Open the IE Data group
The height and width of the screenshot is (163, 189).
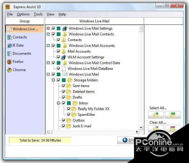[15, 45]
